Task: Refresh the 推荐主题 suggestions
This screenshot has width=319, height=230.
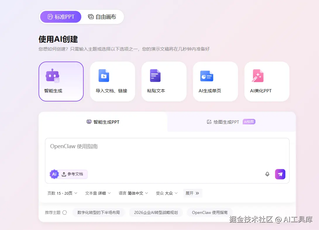Action: 65,212
